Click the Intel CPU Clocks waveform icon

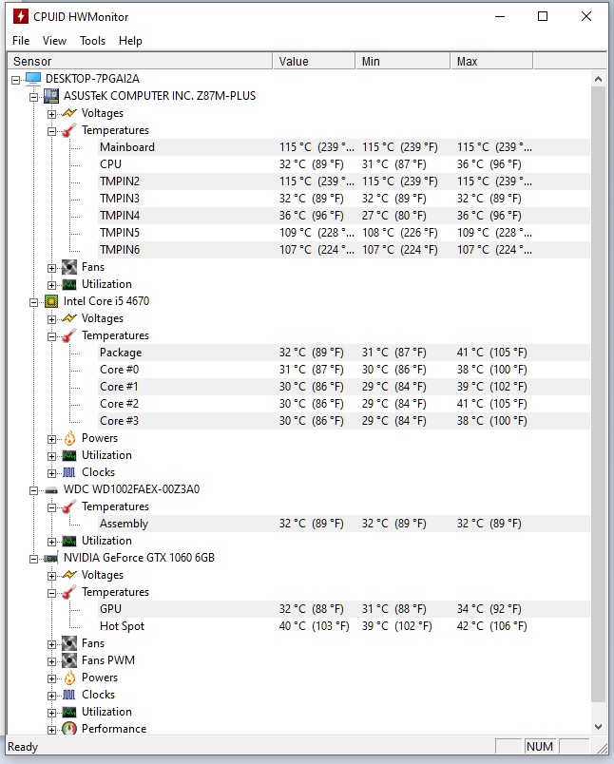click(69, 472)
